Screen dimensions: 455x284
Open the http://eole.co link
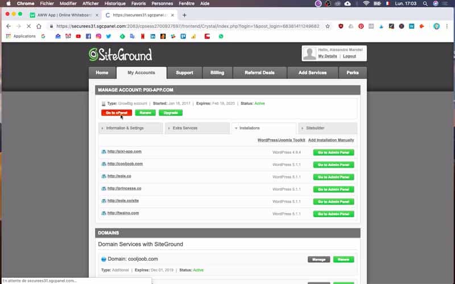pyautogui.click(x=119, y=176)
